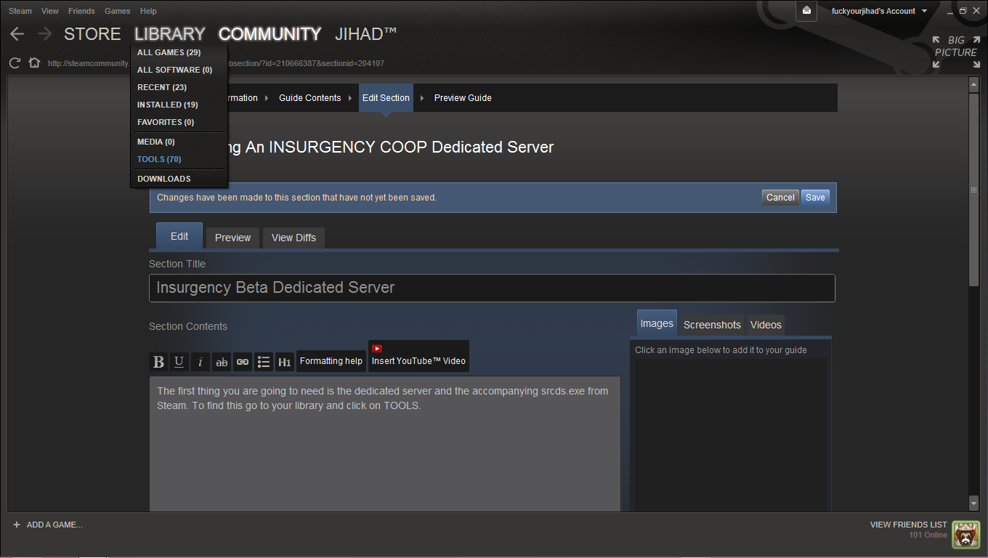988x558 pixels.
Task: Click the "Click an image below" hint text
Action: (x=721, y=350)
